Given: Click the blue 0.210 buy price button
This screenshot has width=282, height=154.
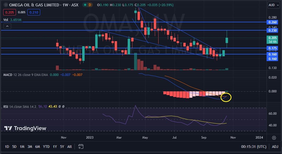Looking at the screenshot, I should pyautogui.click(x=34, y=12).
